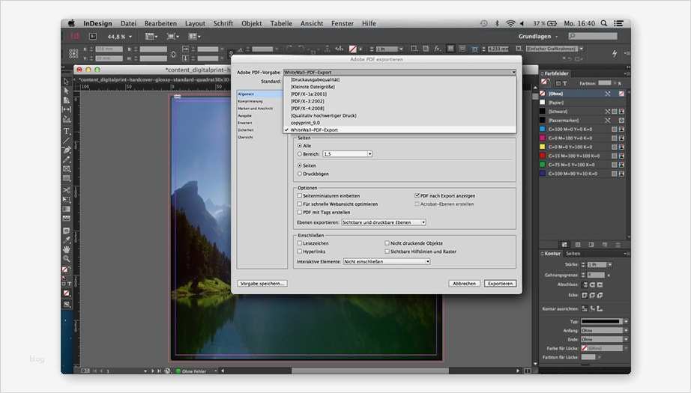
Task: Open the Ebenen exportieren dropdown
Action: coord(383,222)
